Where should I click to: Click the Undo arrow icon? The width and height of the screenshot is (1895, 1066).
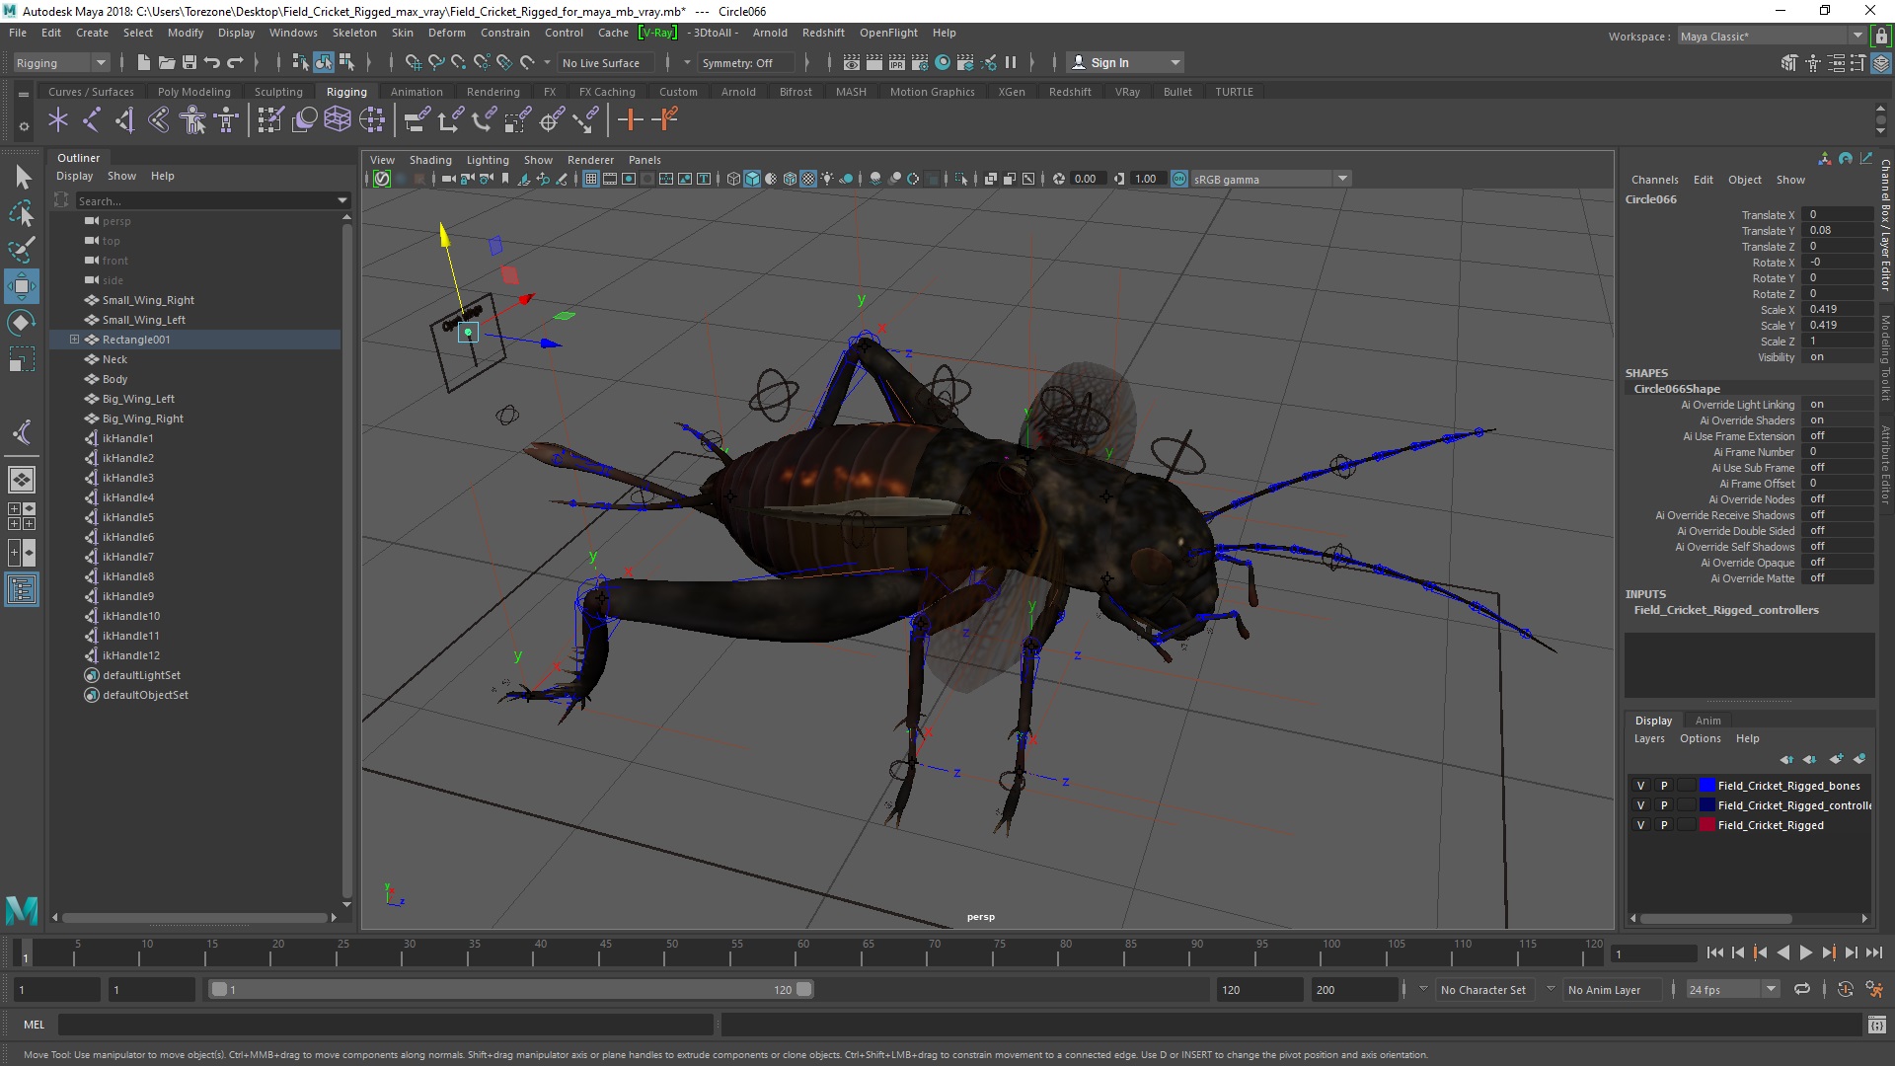click(x=212, y=62)
